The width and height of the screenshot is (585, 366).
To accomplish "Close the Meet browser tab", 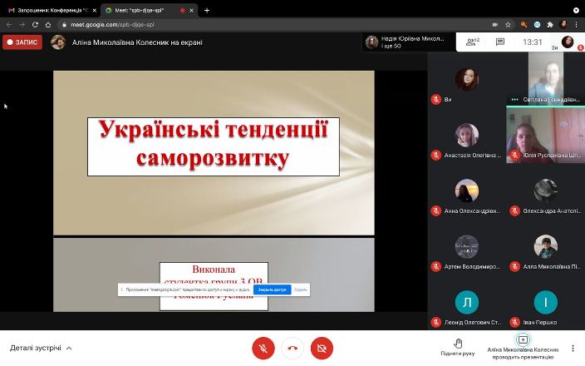I will coord(191,11).
